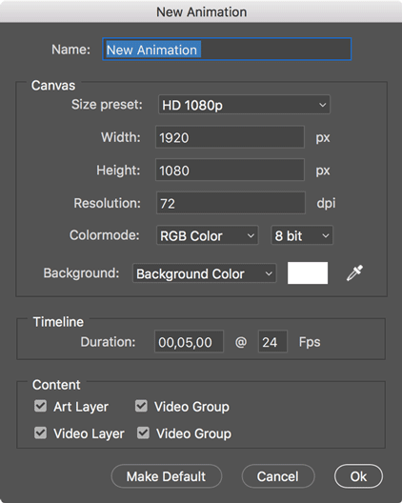The width and height of the screenshot is (402, 503).
Task: Click the Fps field showing 24
Action: coord(272,342)
